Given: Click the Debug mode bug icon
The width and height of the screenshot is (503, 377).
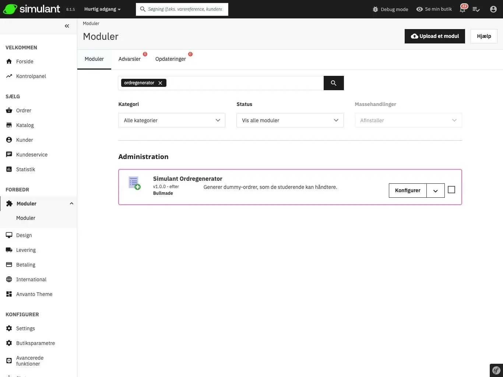Looking at the screenshot, I should (x=375, y=9).
